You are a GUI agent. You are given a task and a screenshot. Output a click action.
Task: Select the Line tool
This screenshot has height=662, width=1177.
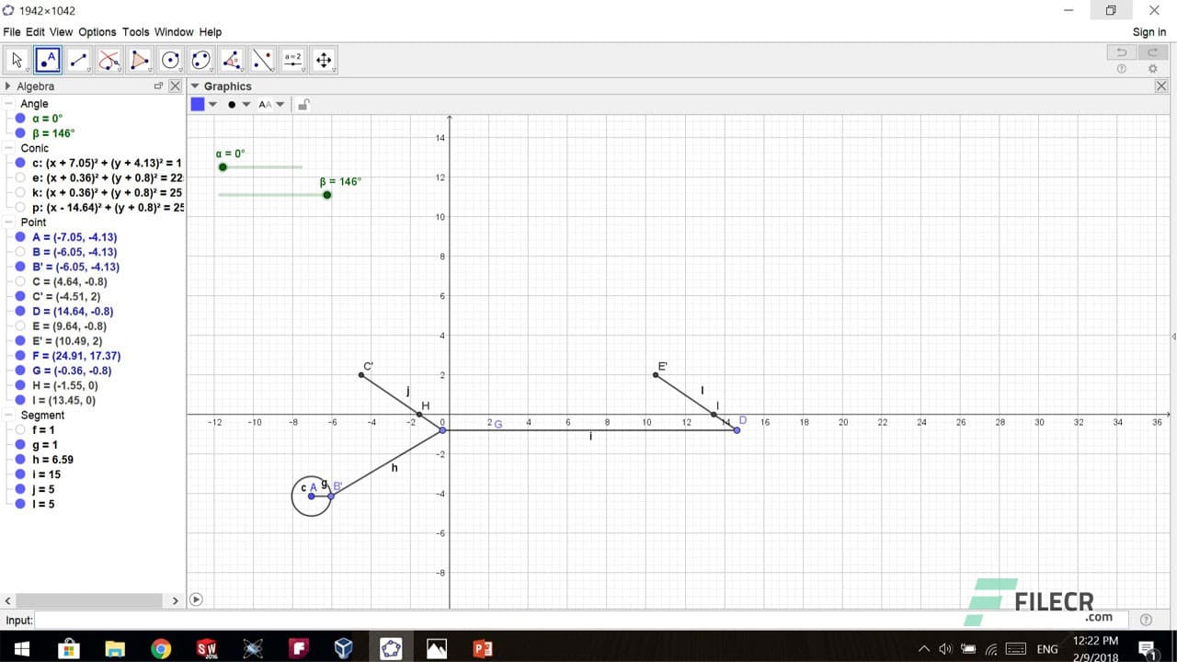tap(78, 59)
